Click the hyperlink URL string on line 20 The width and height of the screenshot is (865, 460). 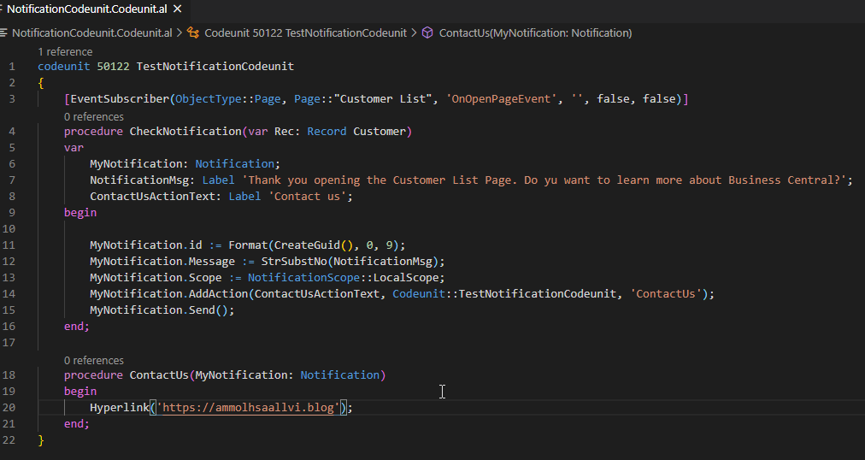point(248,408)
